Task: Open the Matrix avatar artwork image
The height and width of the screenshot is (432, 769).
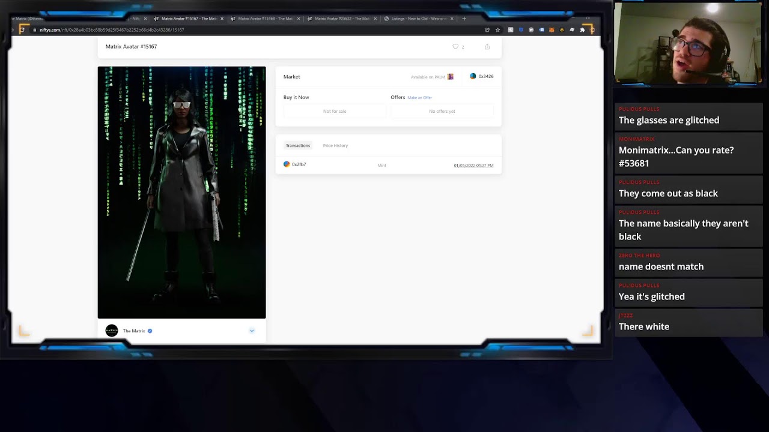Action: pyautogui.click(x=181, y=192)
